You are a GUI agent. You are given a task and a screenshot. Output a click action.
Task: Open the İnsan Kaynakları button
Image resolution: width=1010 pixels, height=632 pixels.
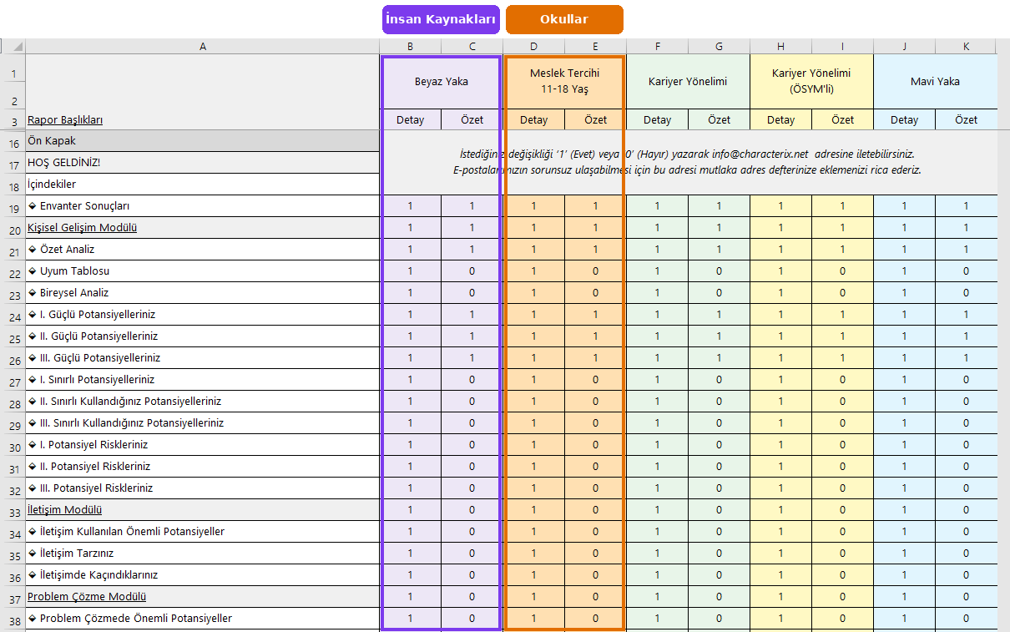(x=441, y=19)
